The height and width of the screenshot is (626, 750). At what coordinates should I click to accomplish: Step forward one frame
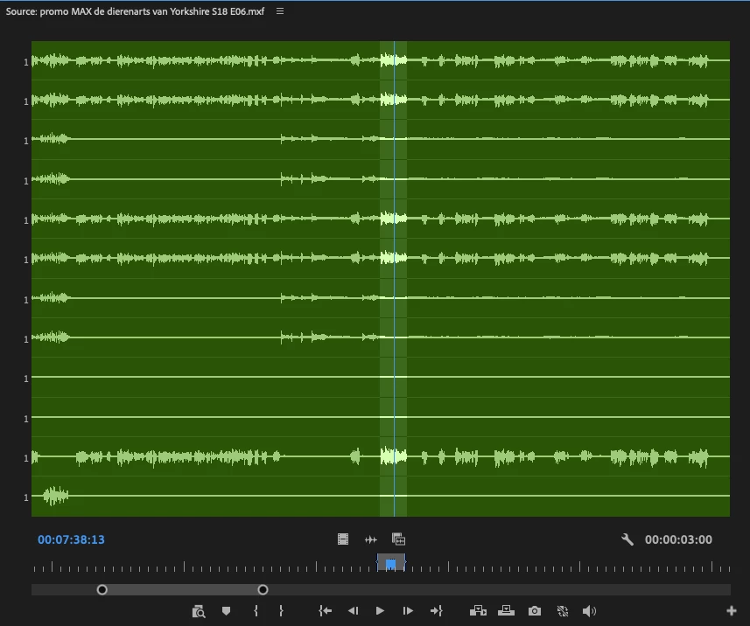(x=408, y=611)
